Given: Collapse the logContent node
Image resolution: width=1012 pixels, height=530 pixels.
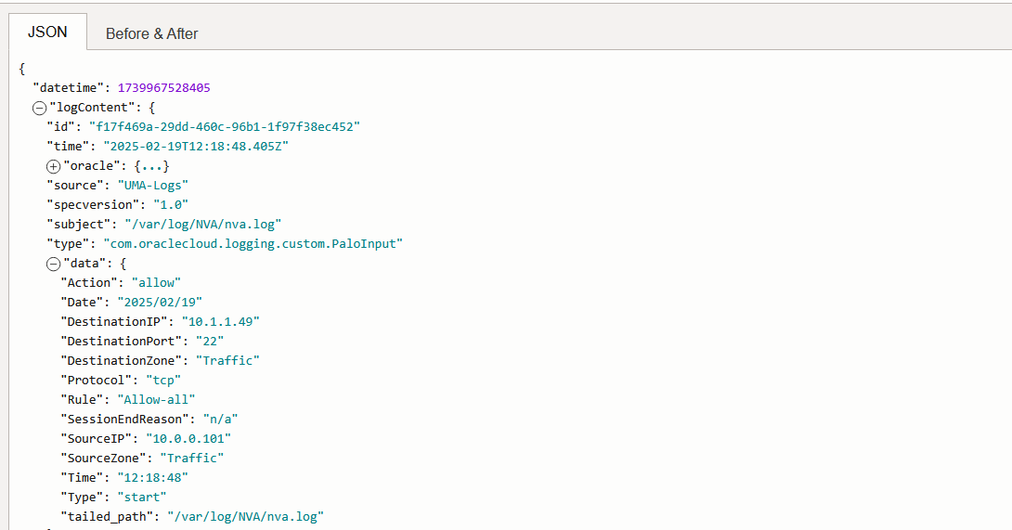Looking at the screenshot, I should [39, 108].
